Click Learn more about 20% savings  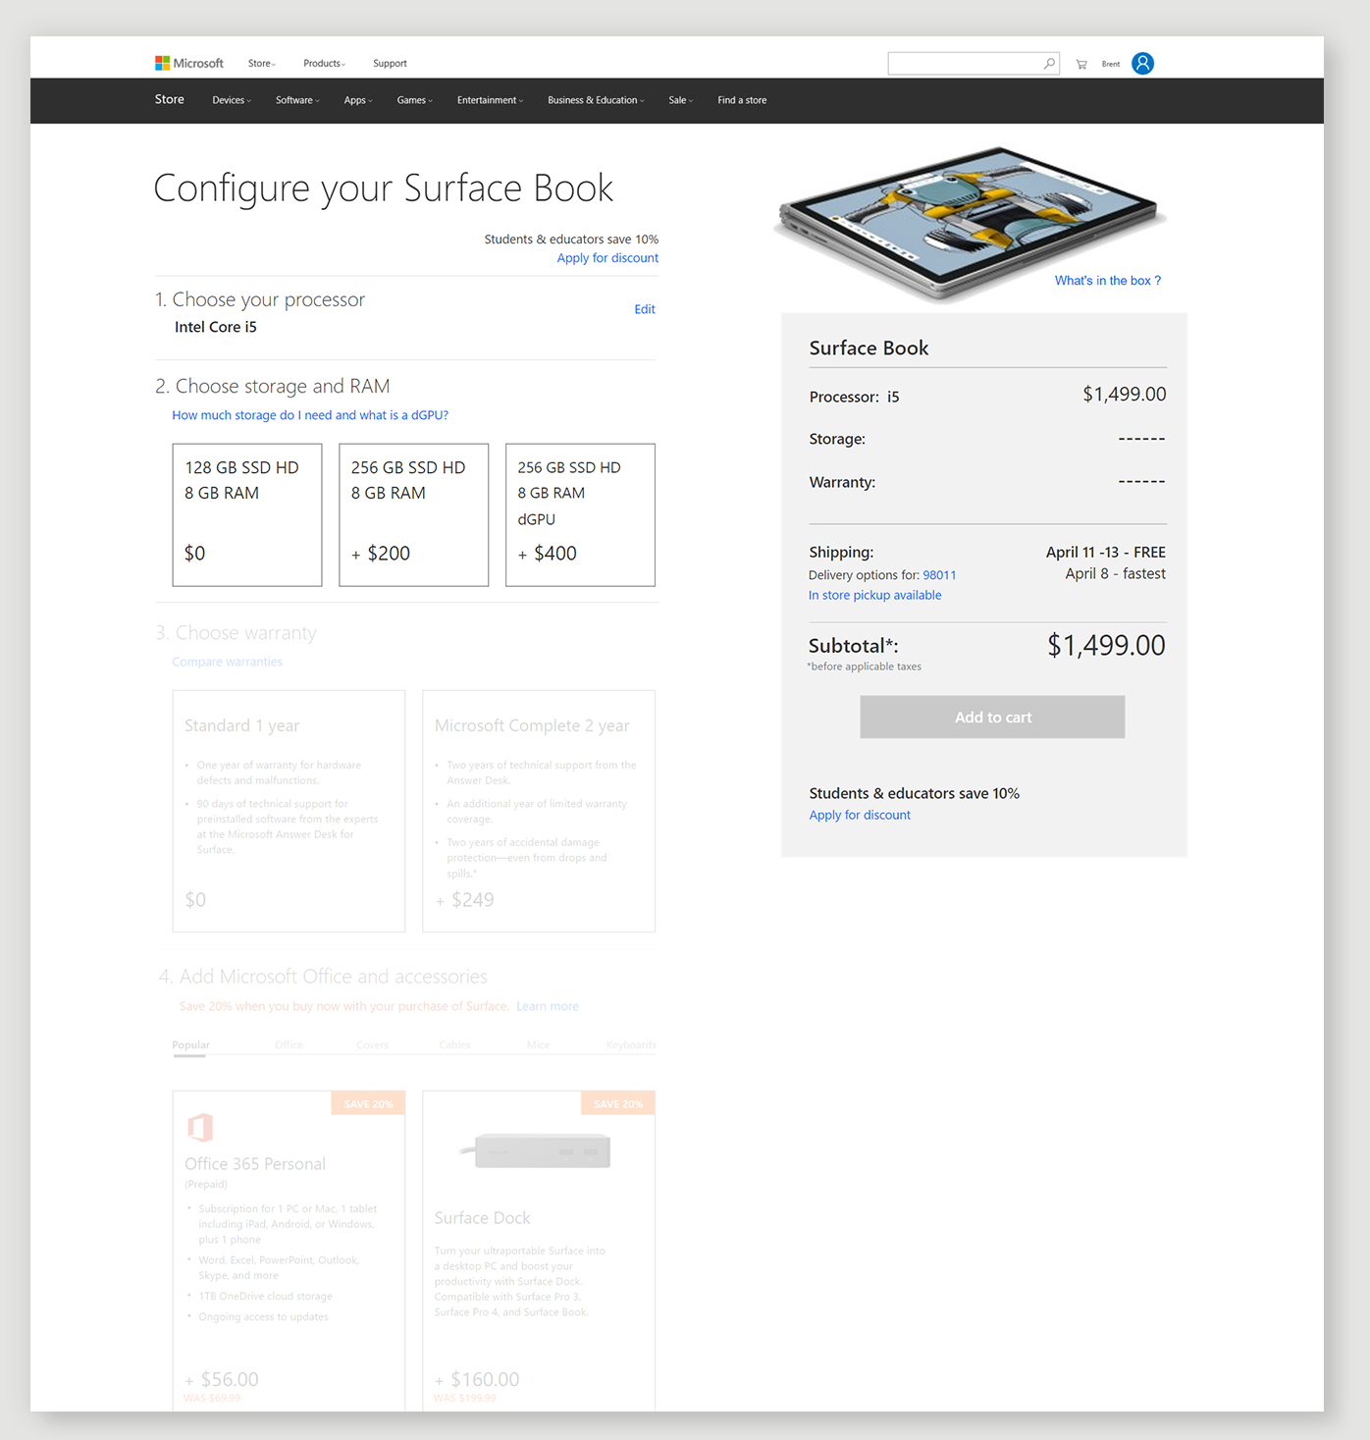(x=548, y=1006)
